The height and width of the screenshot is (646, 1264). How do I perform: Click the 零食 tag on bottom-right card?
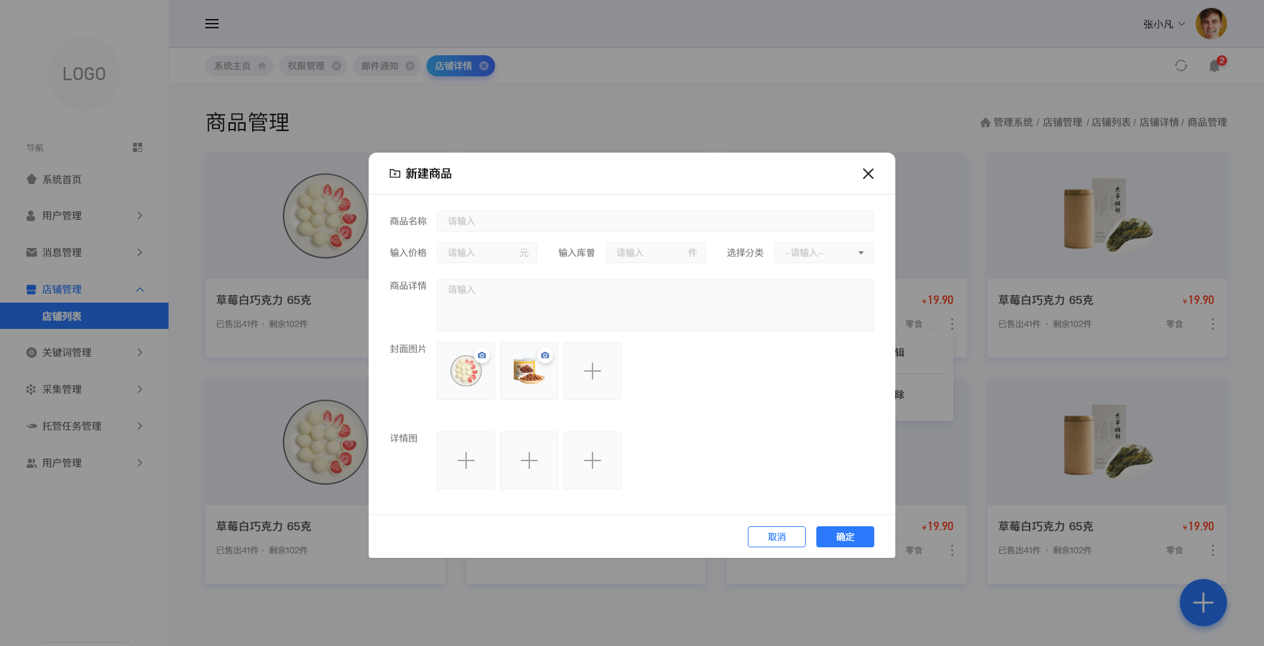[x=1174, y=550]
